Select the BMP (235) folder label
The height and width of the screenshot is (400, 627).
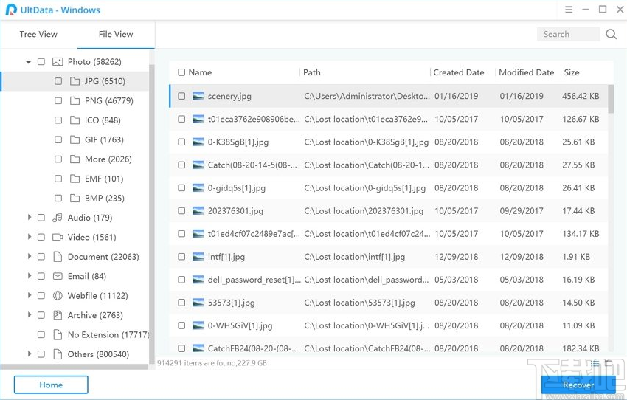[104, 198]
